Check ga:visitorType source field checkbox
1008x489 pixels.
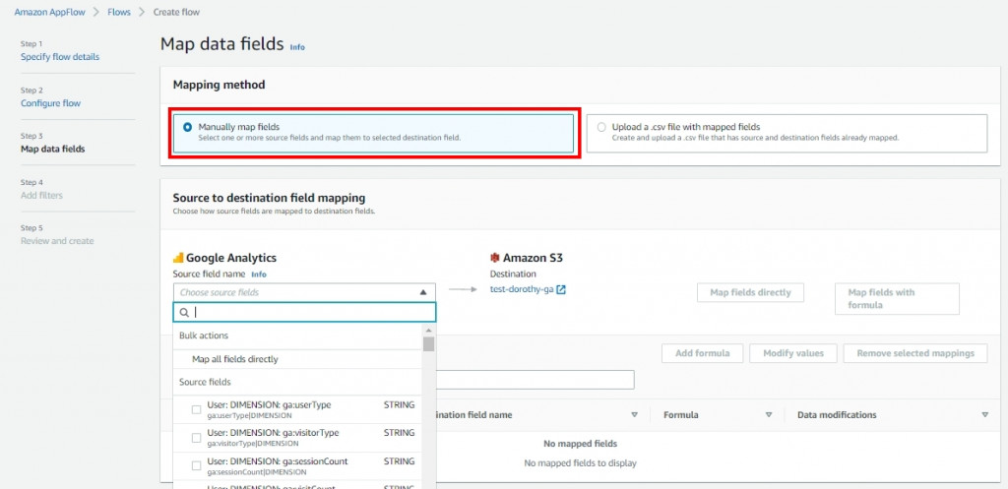click(x=197, y=438)
